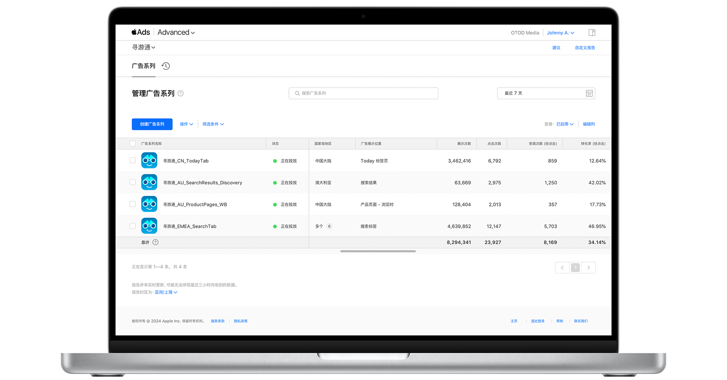This screenshot has height=380, width=727.
Task: Open campaign 寻游通_EMEA_SearchTab
Action: tap(190, 226)
